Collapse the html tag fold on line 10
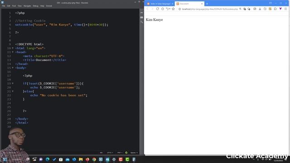The image size is (290, 163). [13, 48]
